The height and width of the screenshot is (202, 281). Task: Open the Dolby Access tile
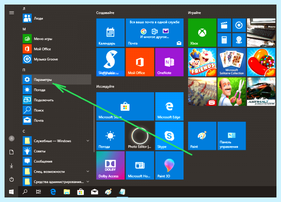(x=111, y=165)
